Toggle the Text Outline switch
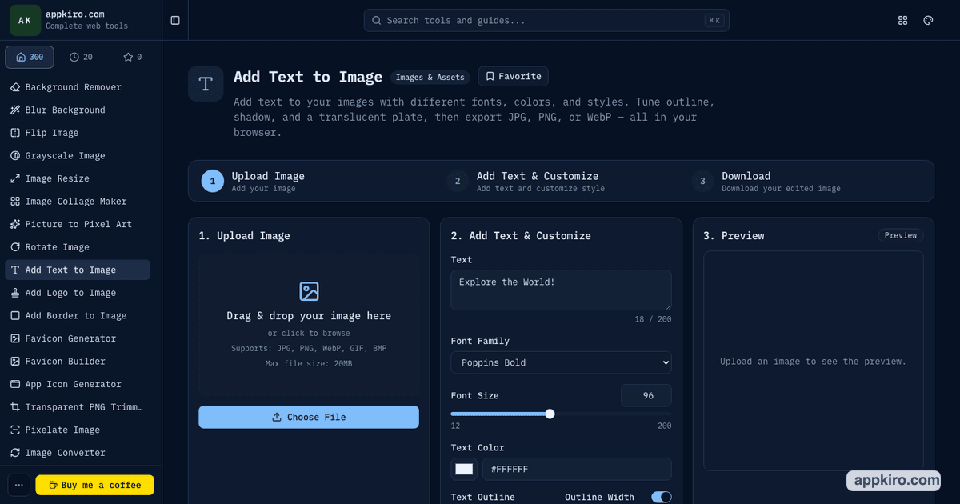 662,497
